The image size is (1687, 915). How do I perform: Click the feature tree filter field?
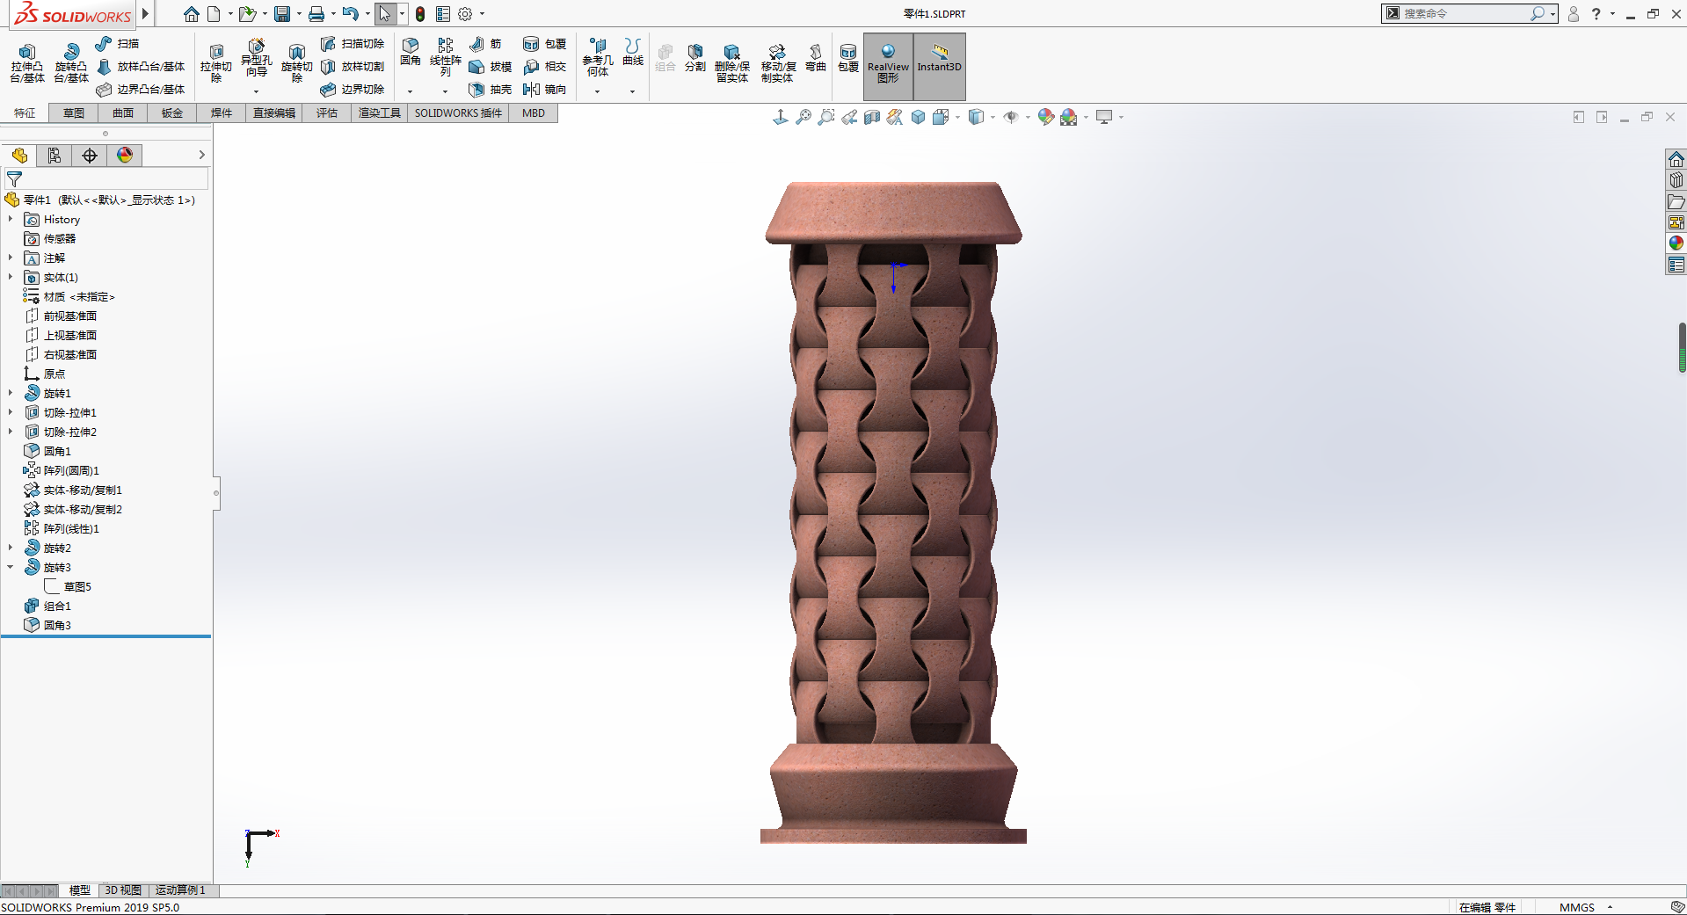(x=106, y=178)
